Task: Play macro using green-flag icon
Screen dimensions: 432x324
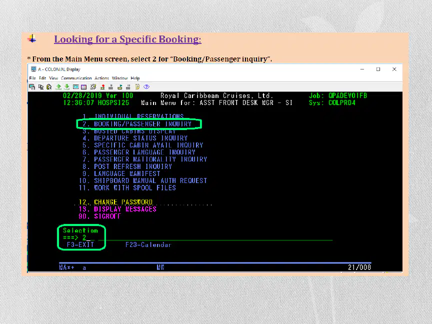Action: pos(120,87)
